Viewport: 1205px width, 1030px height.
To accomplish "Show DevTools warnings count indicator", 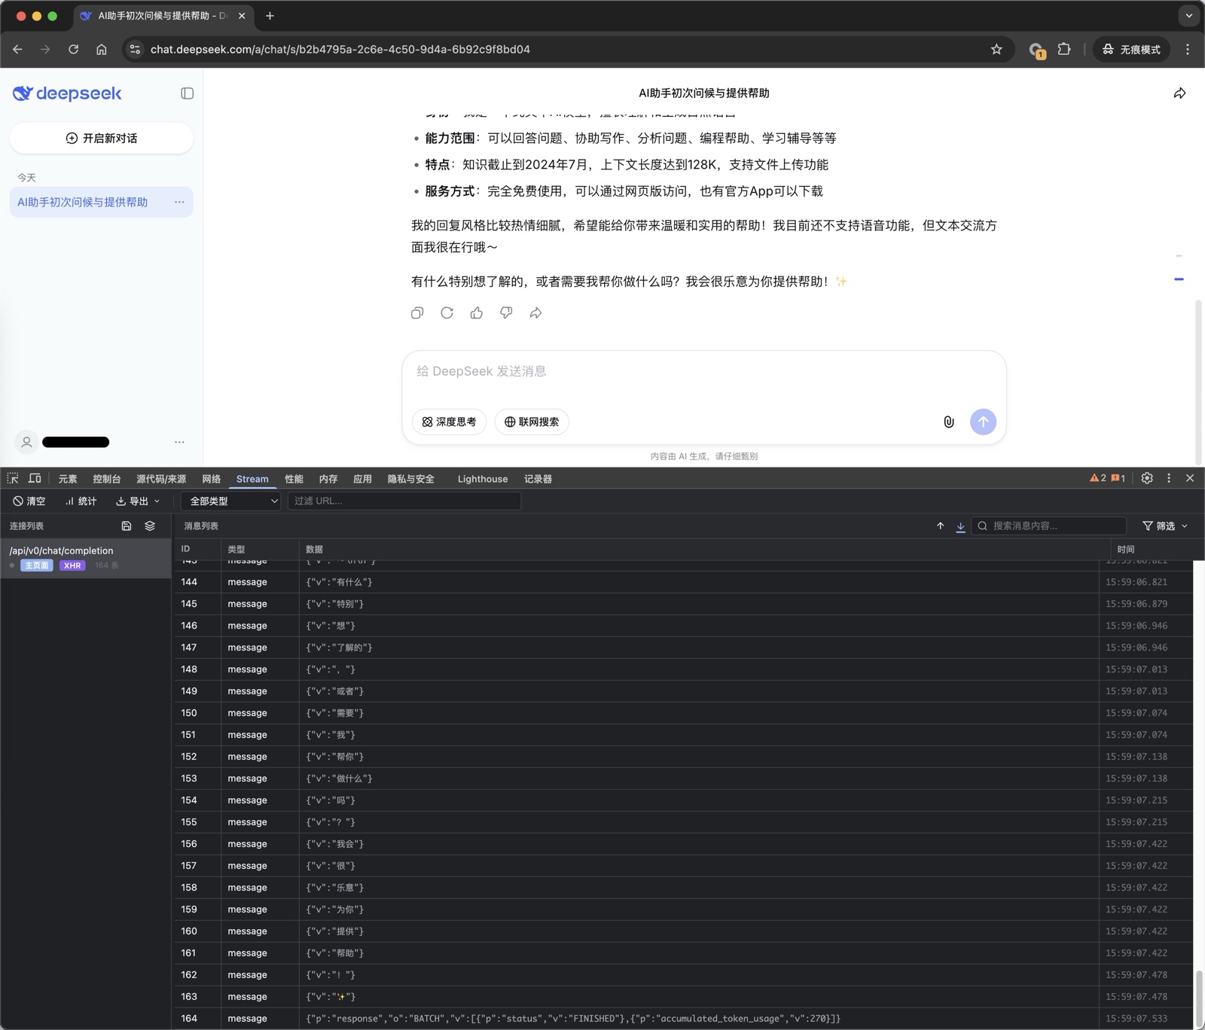I will pyautogui.click(x=1098, y=478).
